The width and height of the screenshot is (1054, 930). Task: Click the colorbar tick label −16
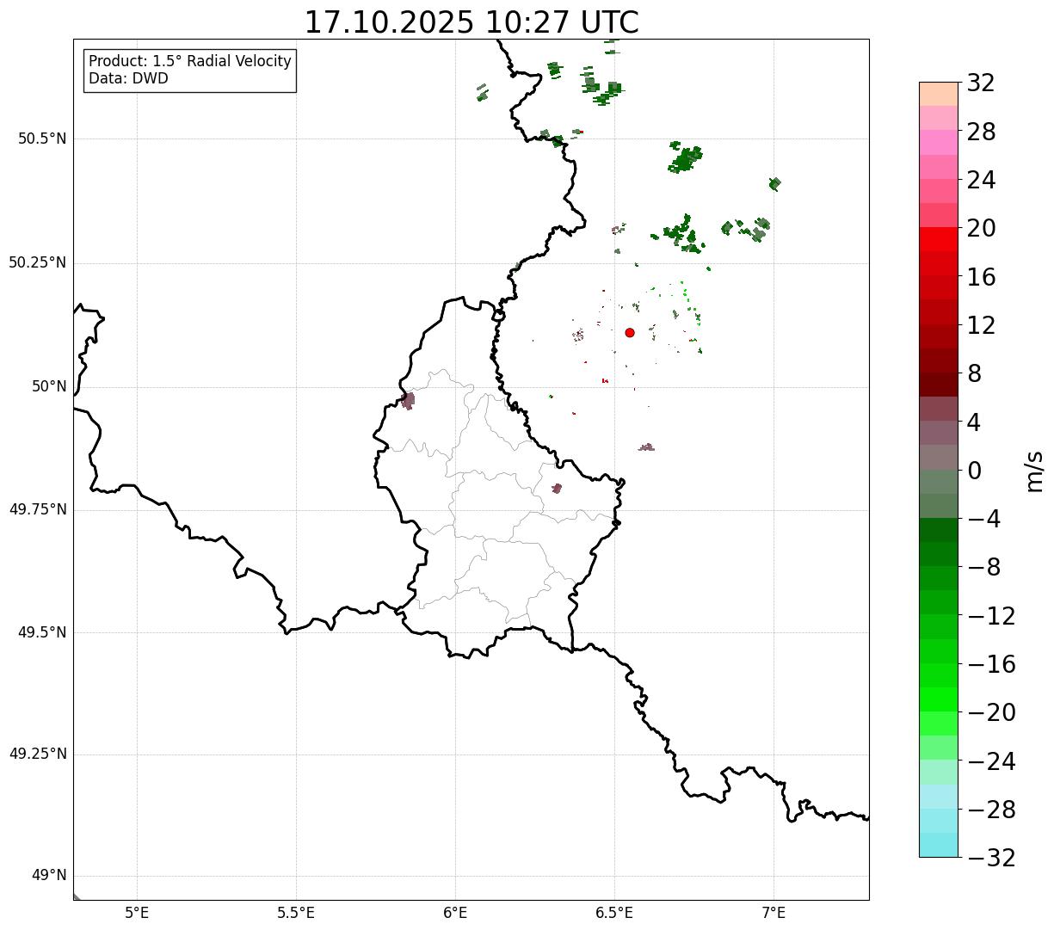(991, 664)
